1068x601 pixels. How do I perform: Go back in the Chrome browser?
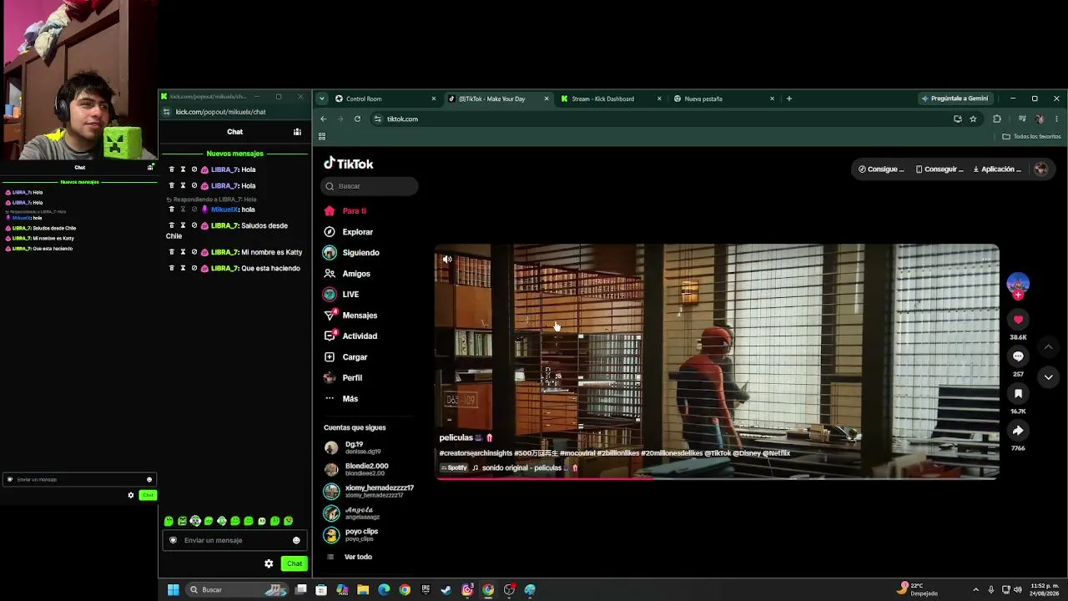[x=324, y=119]
